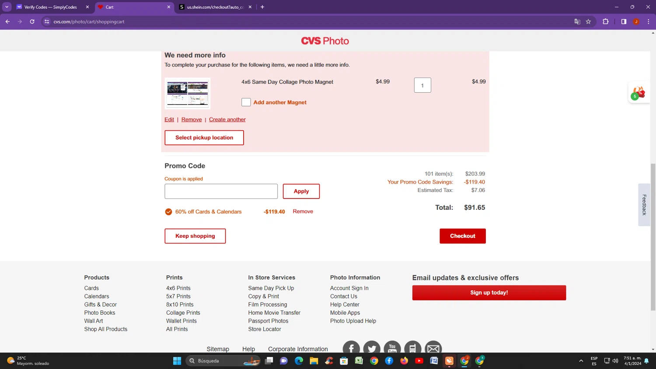Click the Sitemap footer link

[x=218, y=349]
